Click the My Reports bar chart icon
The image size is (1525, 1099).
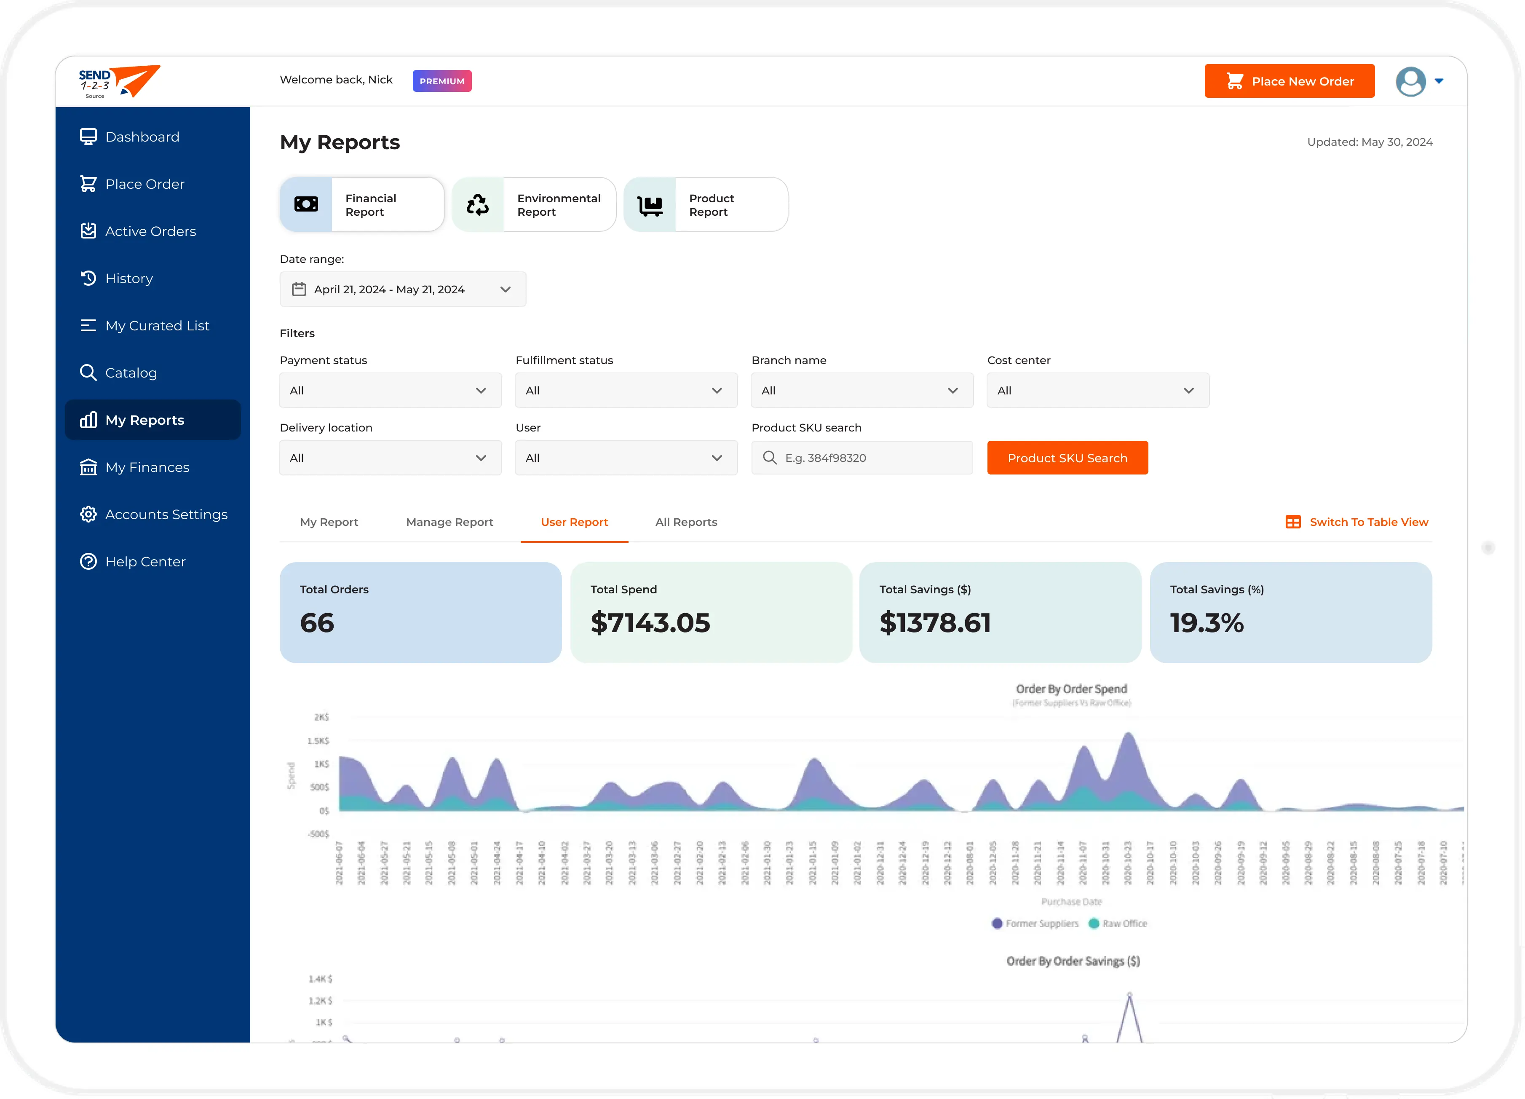click(x=88, y=420)
